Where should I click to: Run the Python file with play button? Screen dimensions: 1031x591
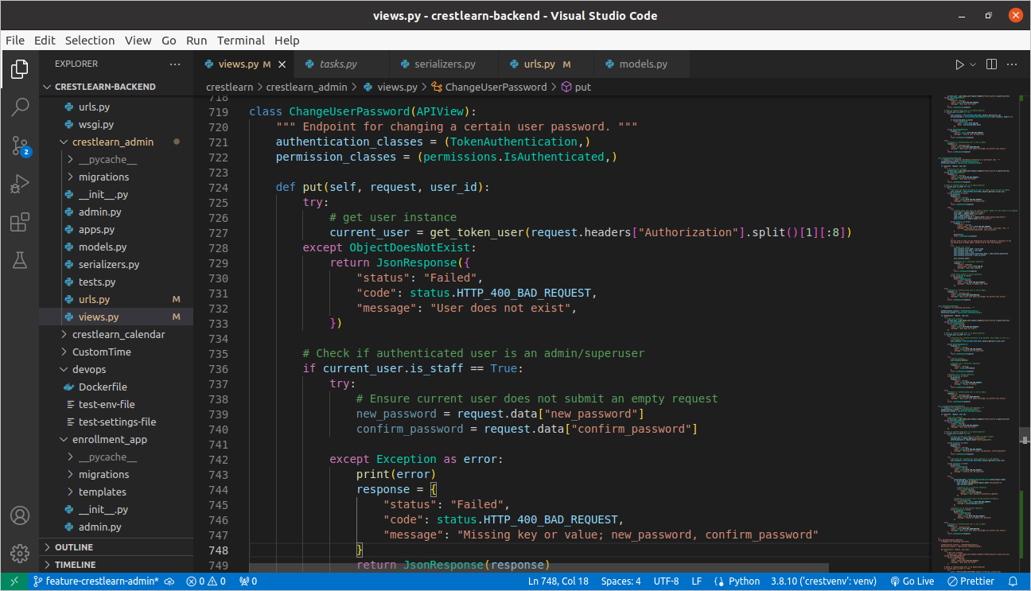click(x=959, y=64)
